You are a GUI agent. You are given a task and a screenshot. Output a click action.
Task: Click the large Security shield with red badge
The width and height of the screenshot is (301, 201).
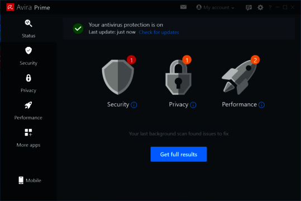point(118,76)
